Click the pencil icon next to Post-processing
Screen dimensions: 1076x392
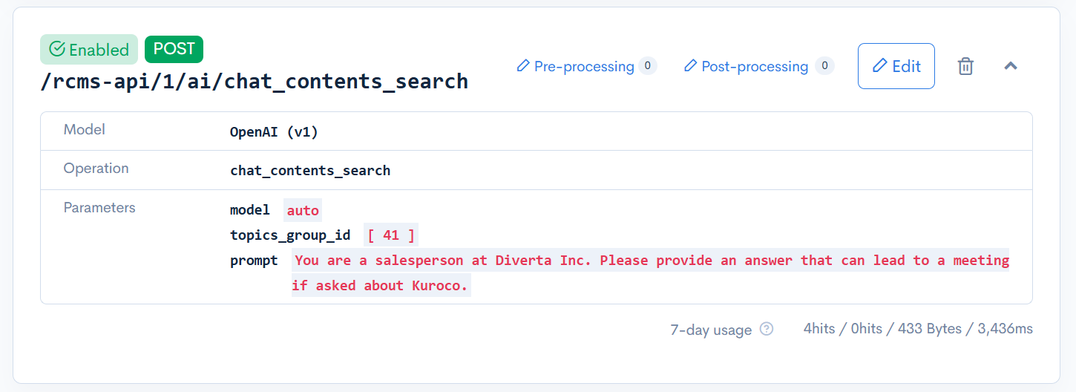[691, 66]
